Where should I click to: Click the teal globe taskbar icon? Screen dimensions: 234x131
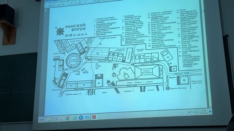(75, 118)
